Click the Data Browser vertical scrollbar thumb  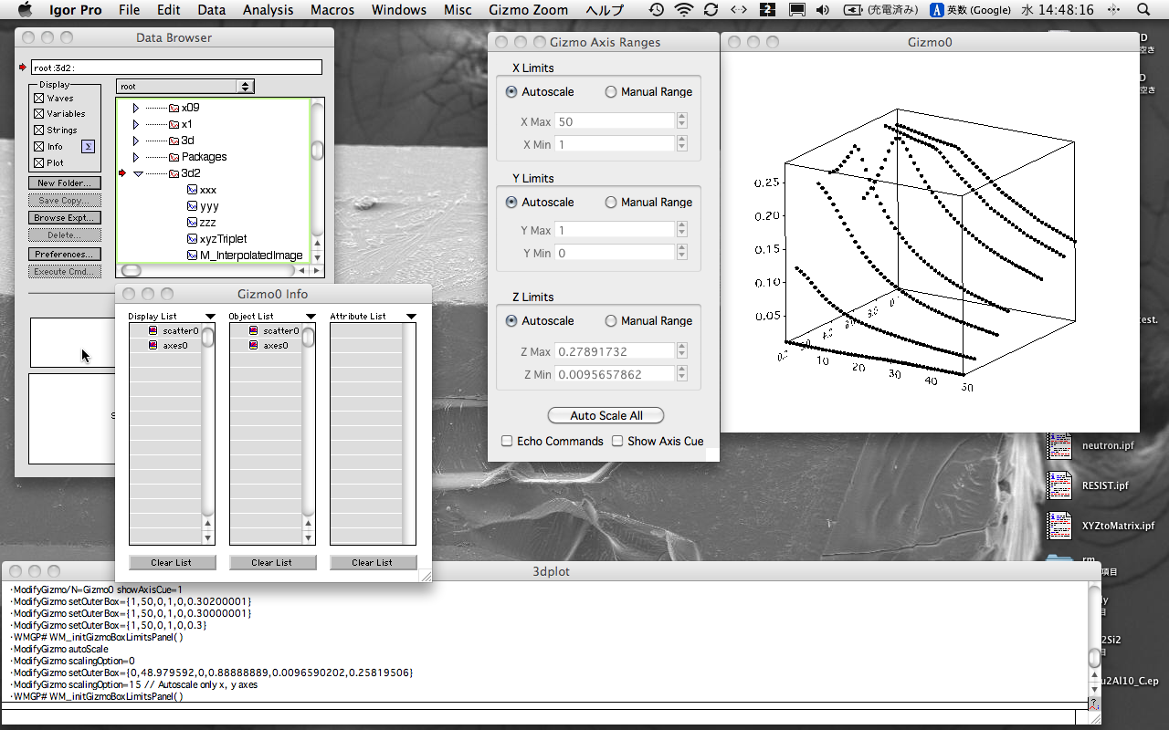coord(318,150)
